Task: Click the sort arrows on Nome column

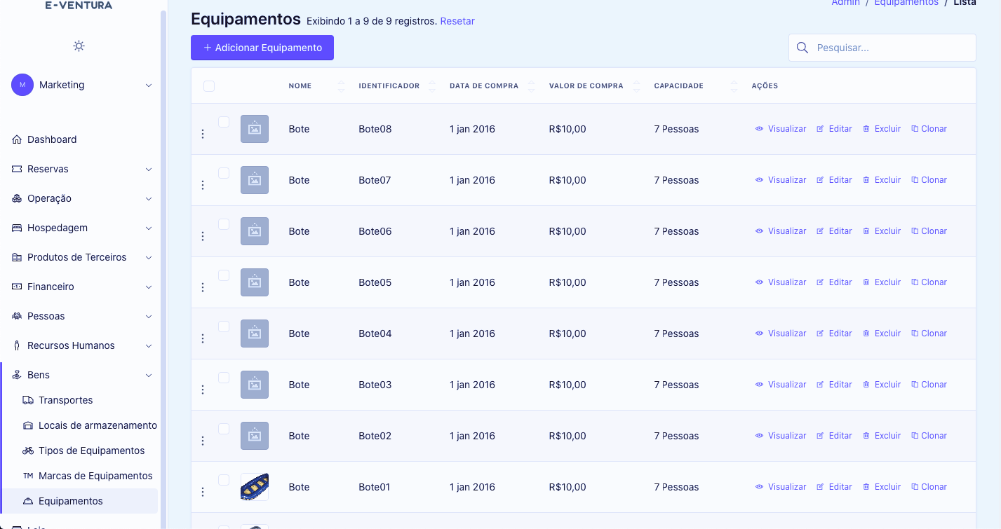Action: point(341,86)
